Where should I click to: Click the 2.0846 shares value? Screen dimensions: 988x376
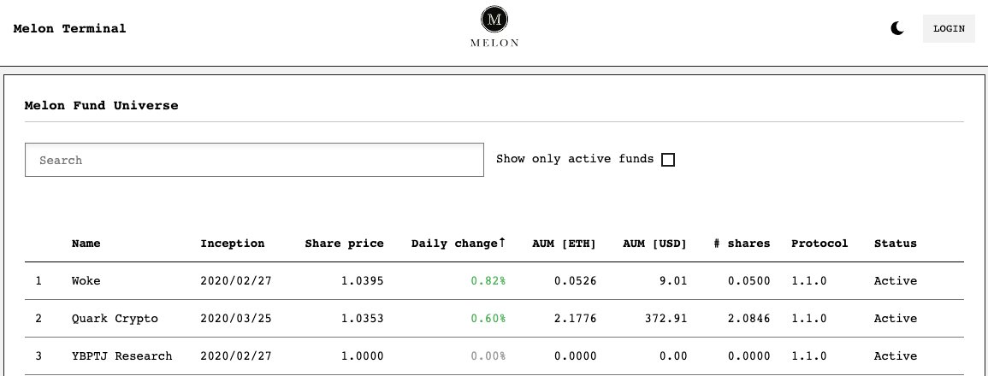[x=748, y=319]
